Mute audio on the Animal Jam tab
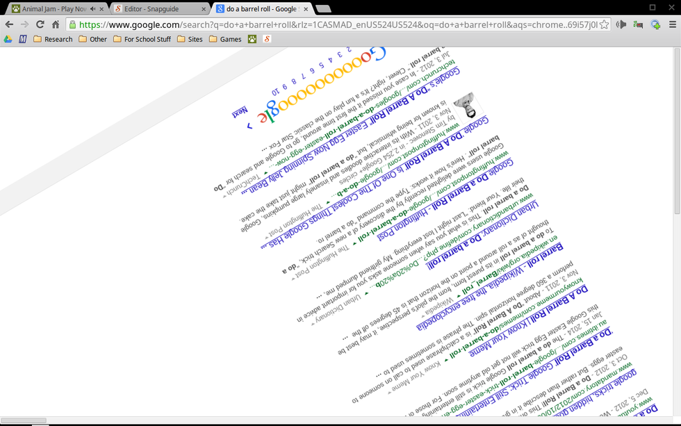The height and width of the screenshot is (426, 681). tap(92, 9)
